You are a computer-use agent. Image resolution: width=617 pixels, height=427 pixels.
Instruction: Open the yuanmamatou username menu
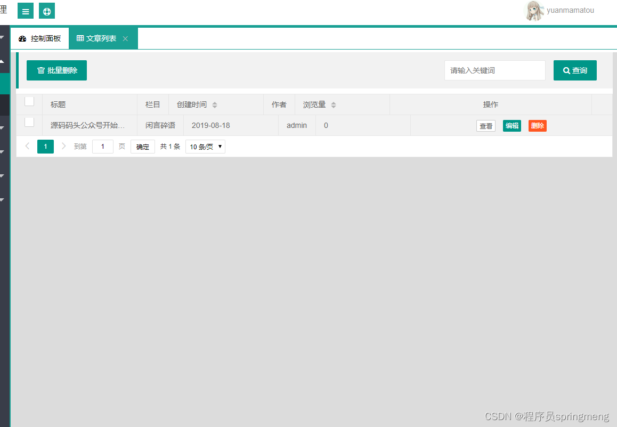click(570, 10)
